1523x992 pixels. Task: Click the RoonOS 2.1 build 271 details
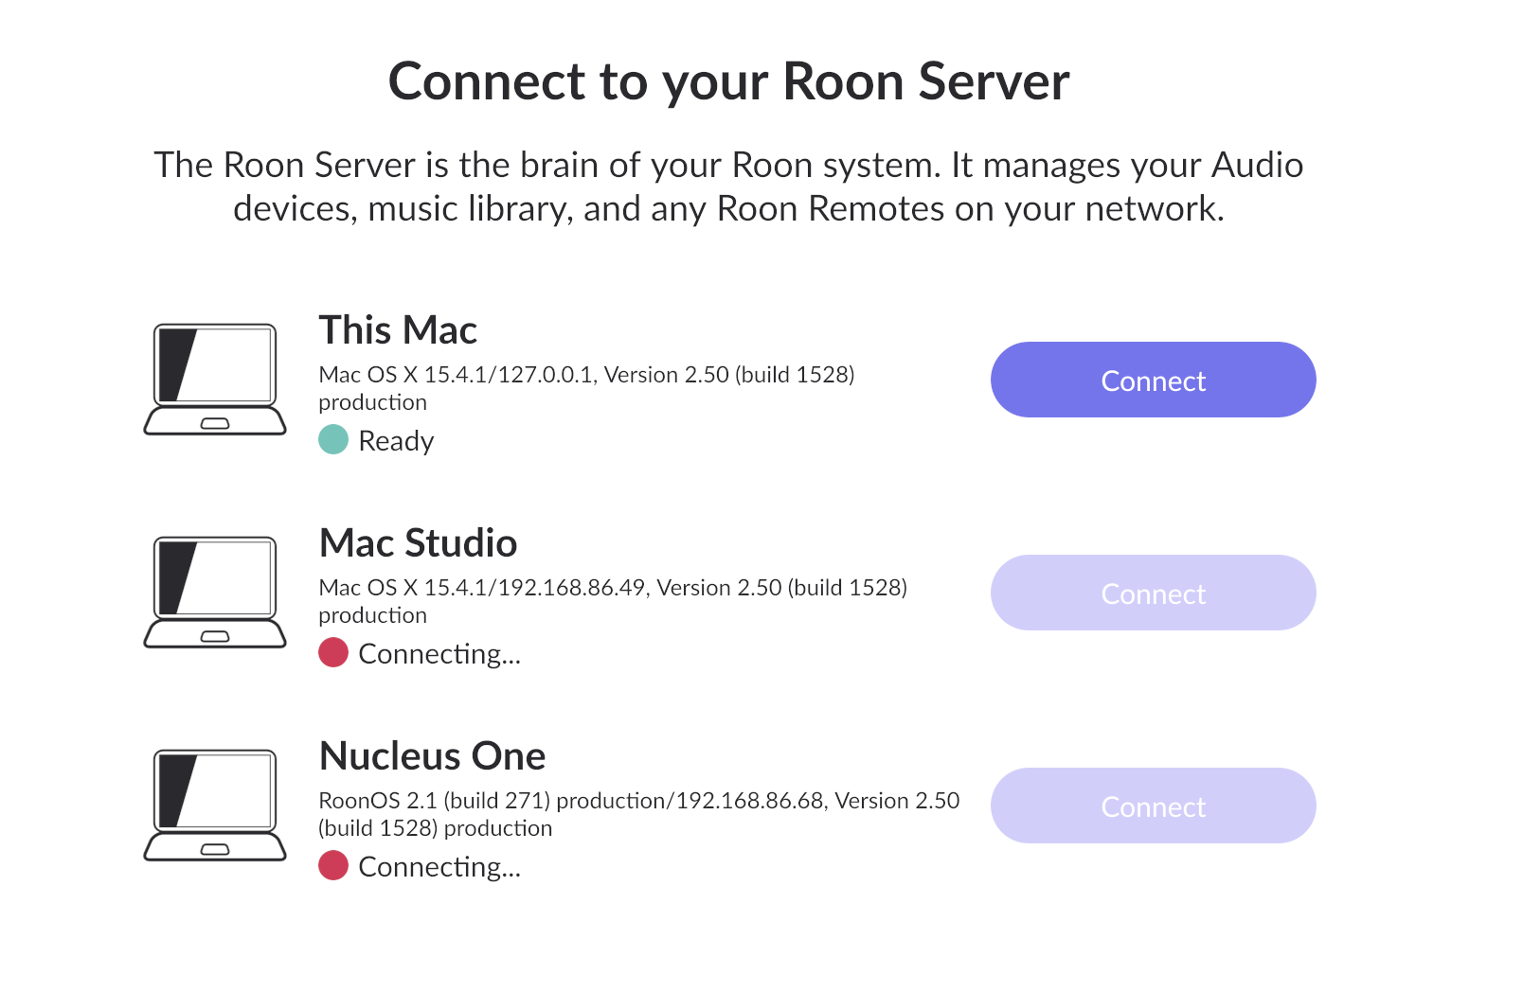click(x=639, y=814)
